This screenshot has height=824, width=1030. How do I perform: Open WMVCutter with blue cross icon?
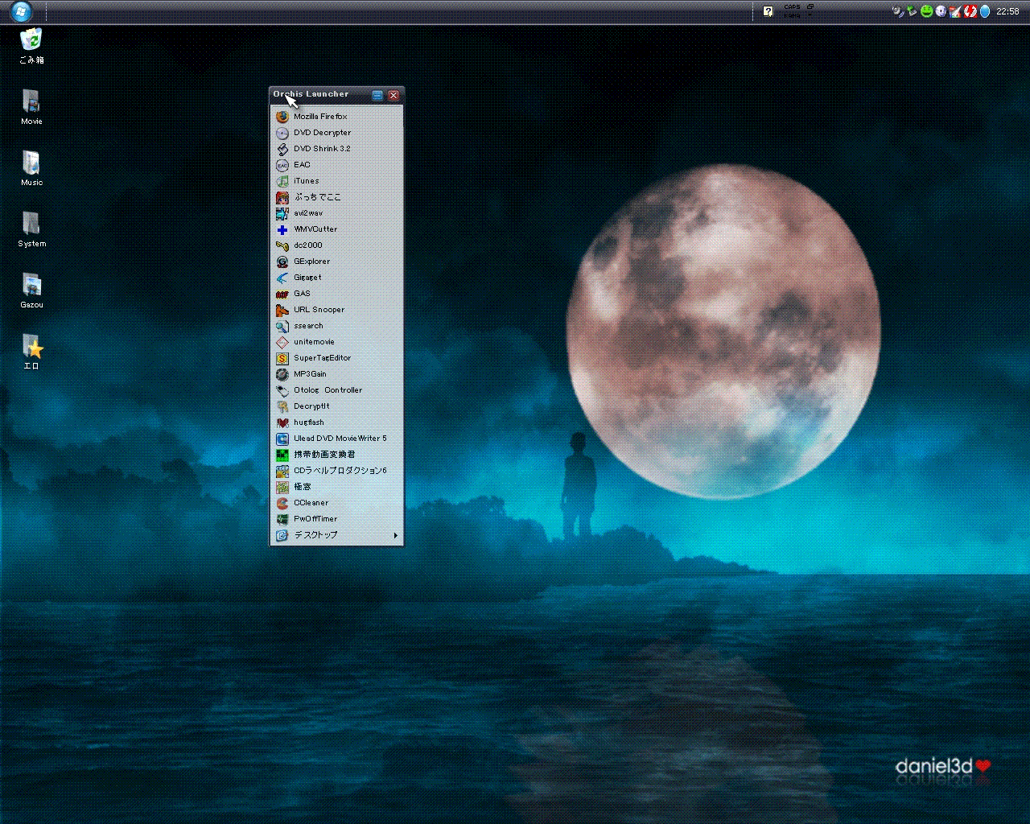336,229
